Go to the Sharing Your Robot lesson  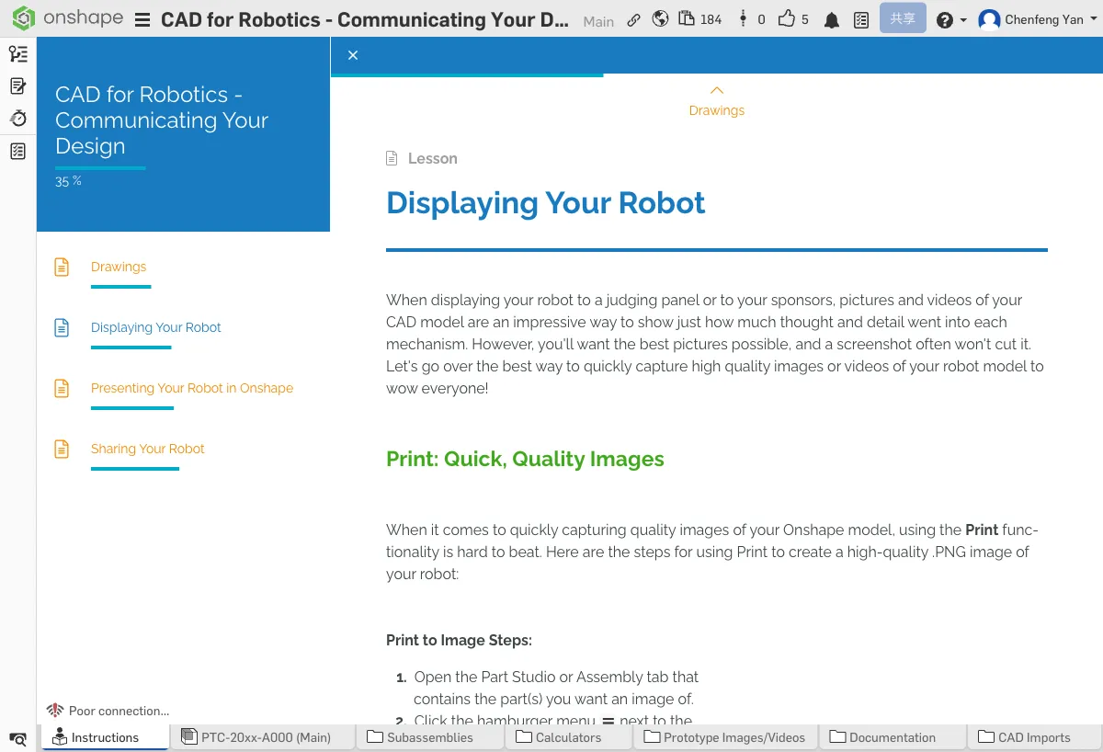click(x=147, y=449)
